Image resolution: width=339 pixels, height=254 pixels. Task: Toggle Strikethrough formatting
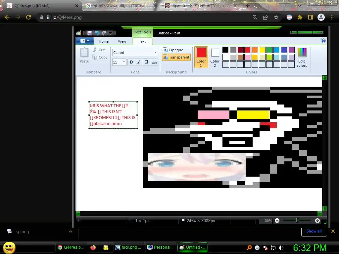[x=154, y=62]
